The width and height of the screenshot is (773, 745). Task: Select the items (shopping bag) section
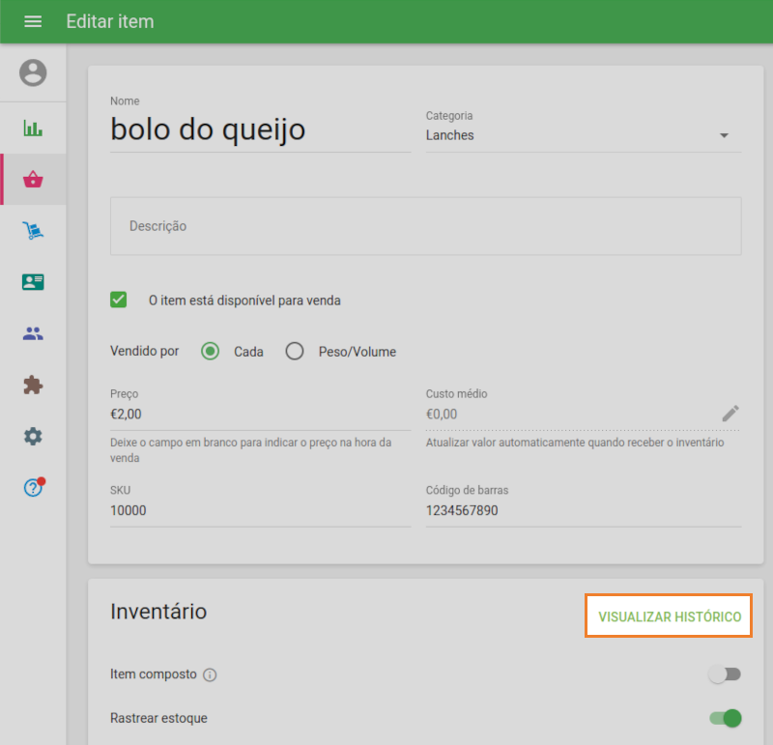32,179
